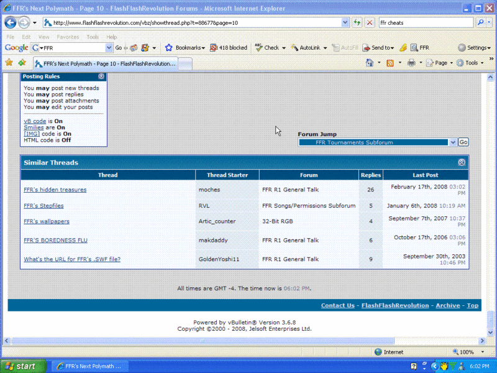Open the Favorites menu

(68, 37)
